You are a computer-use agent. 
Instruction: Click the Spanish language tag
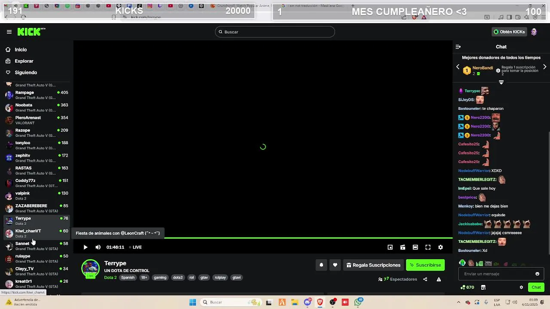(x=128, y=278)
